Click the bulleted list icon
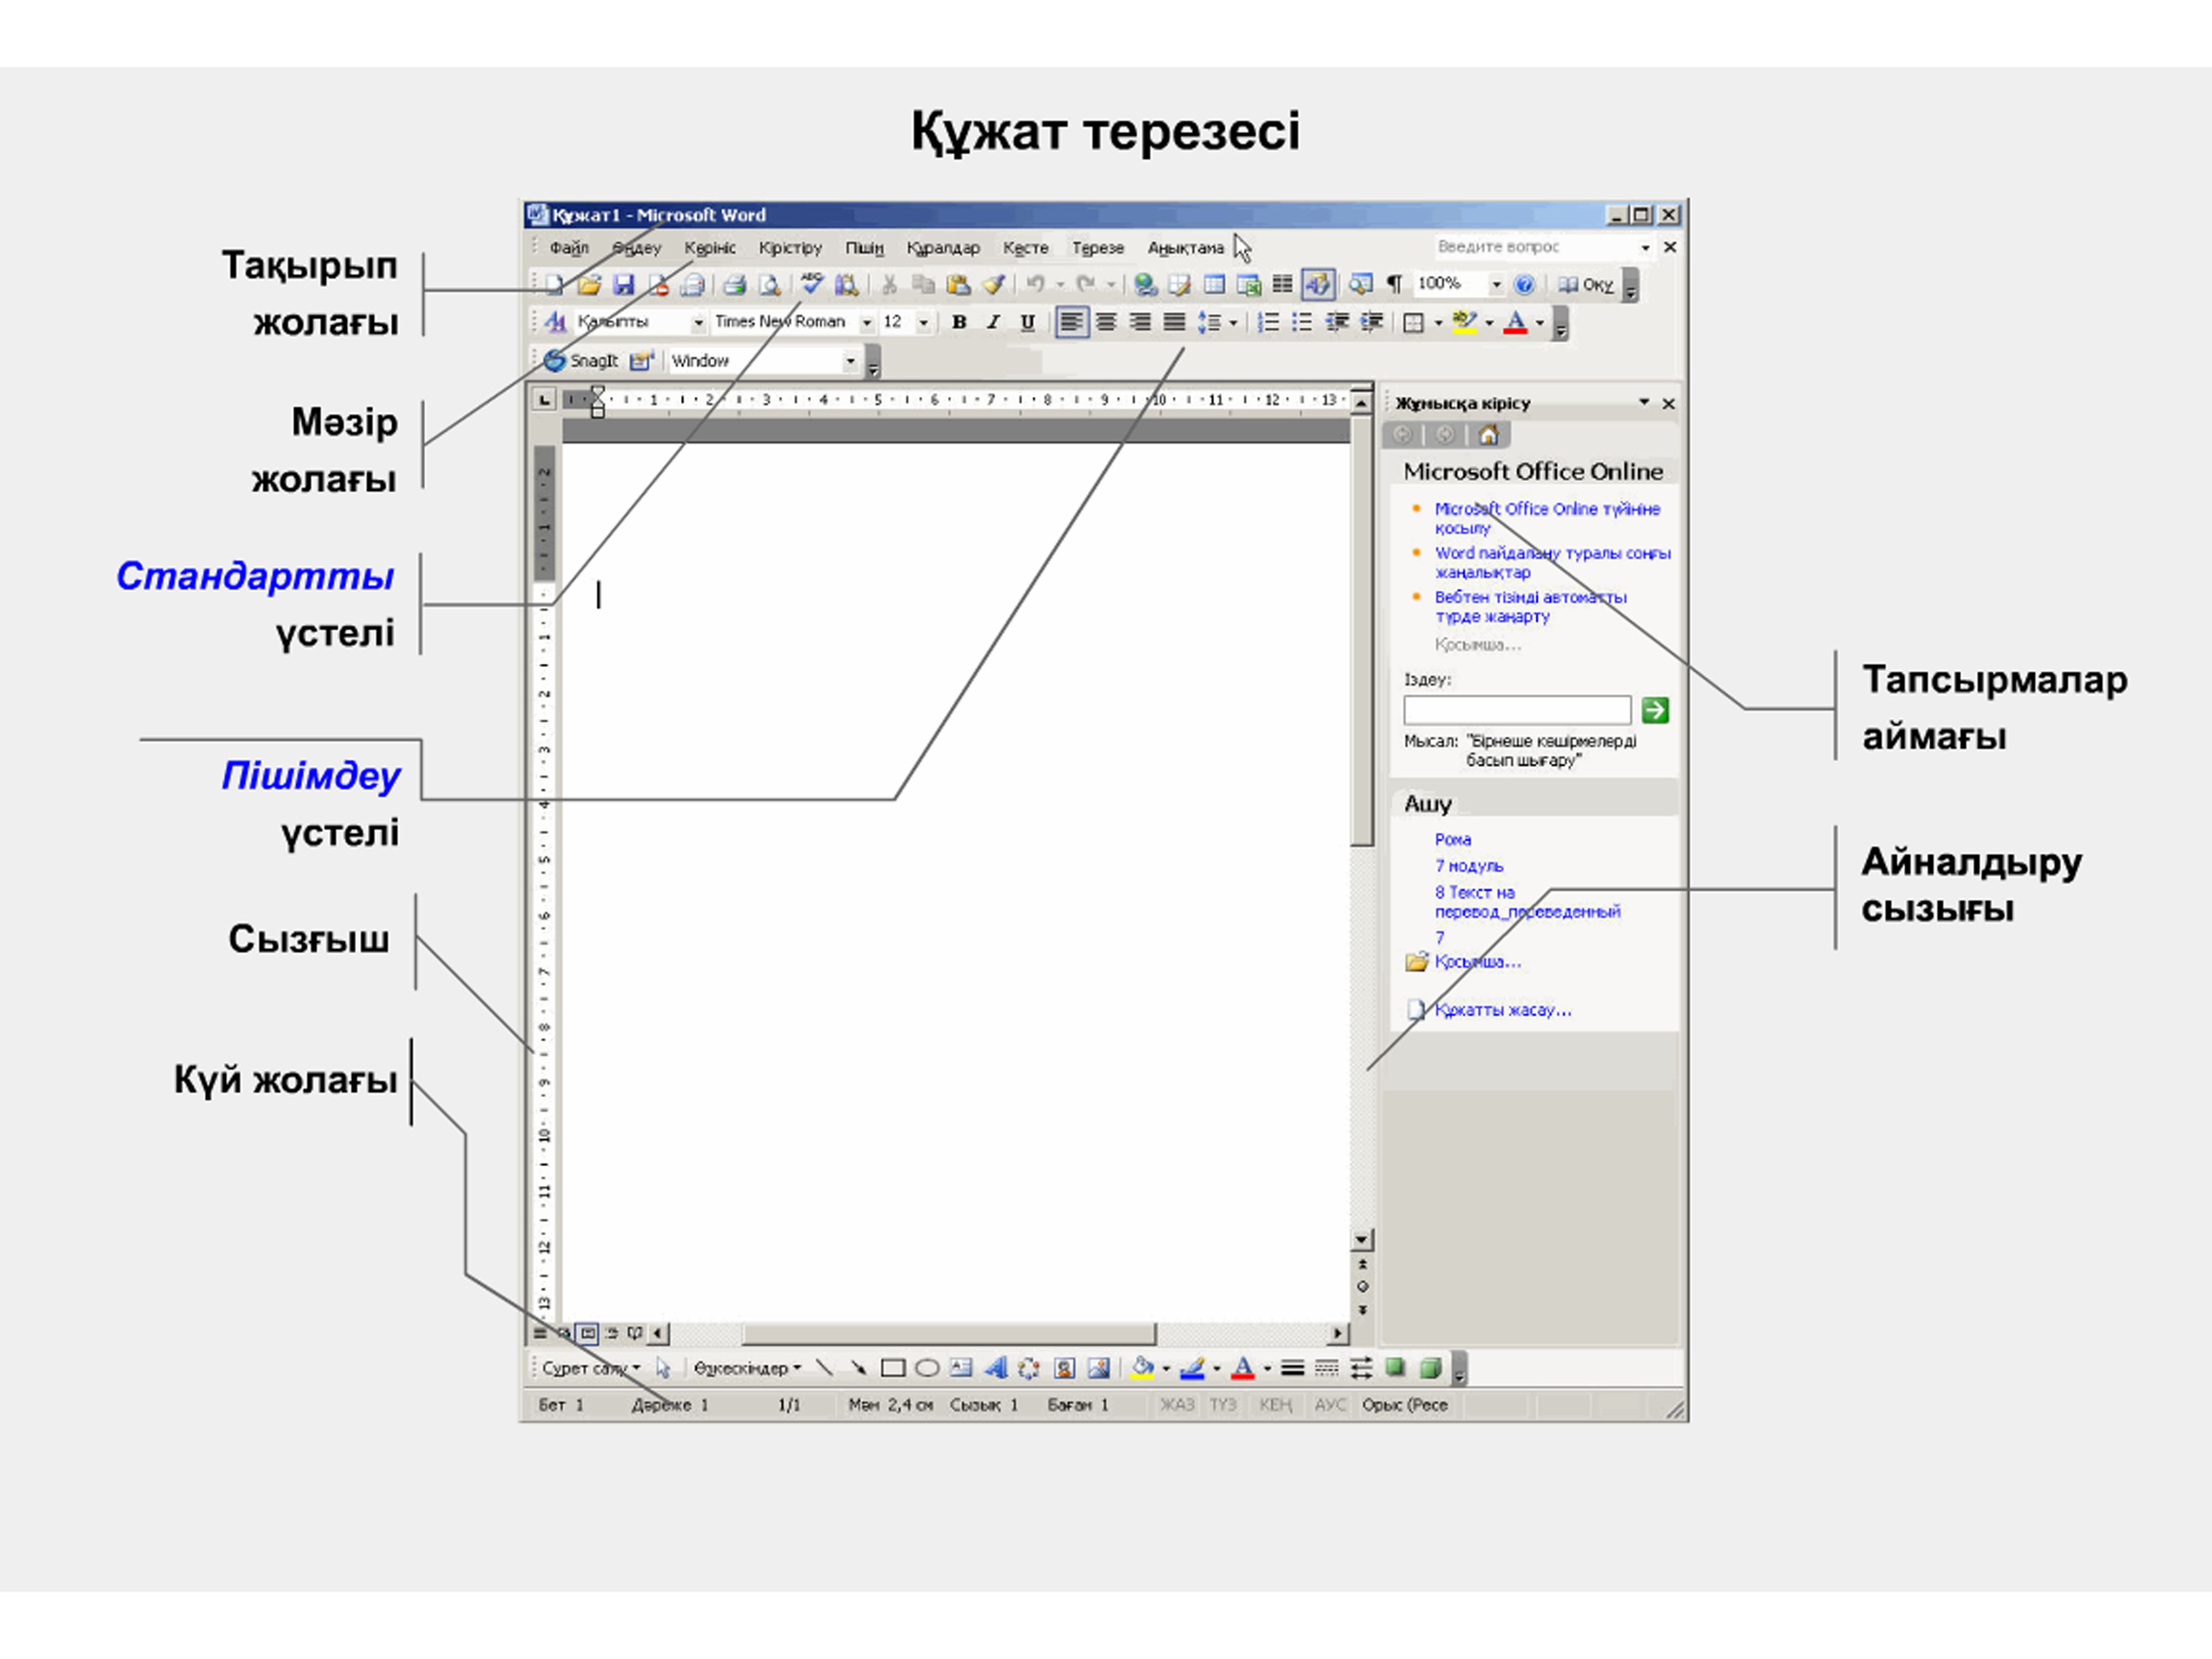 pos(1302,322)
